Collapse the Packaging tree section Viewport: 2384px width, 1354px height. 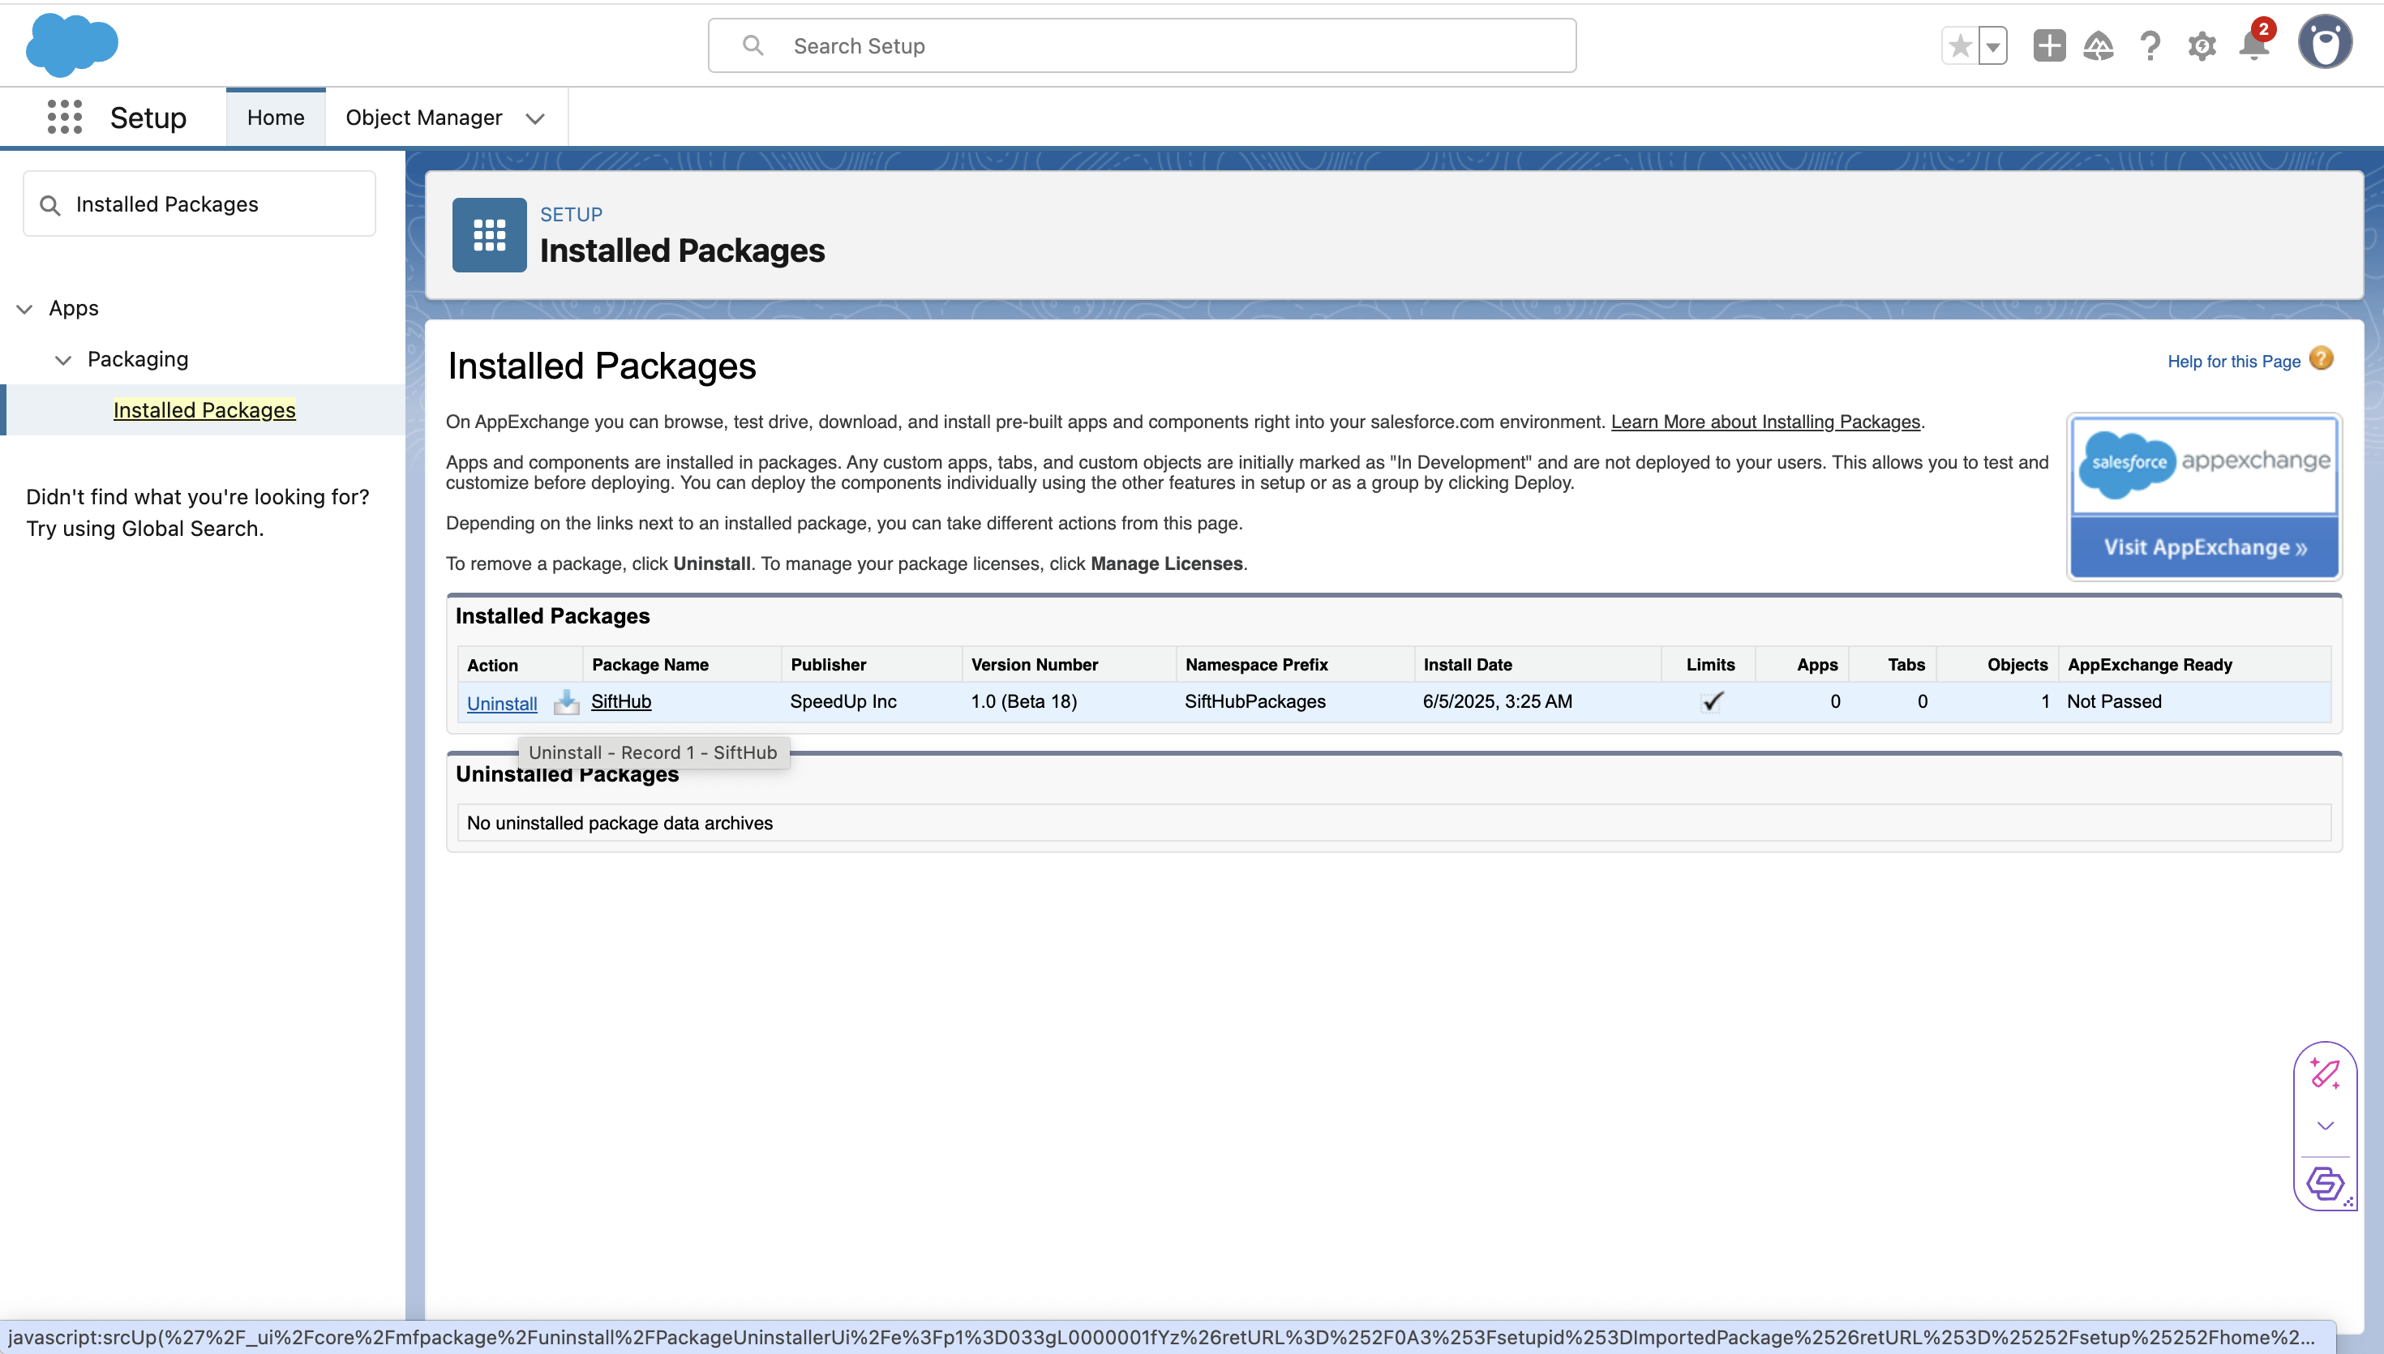coord(63,360)
